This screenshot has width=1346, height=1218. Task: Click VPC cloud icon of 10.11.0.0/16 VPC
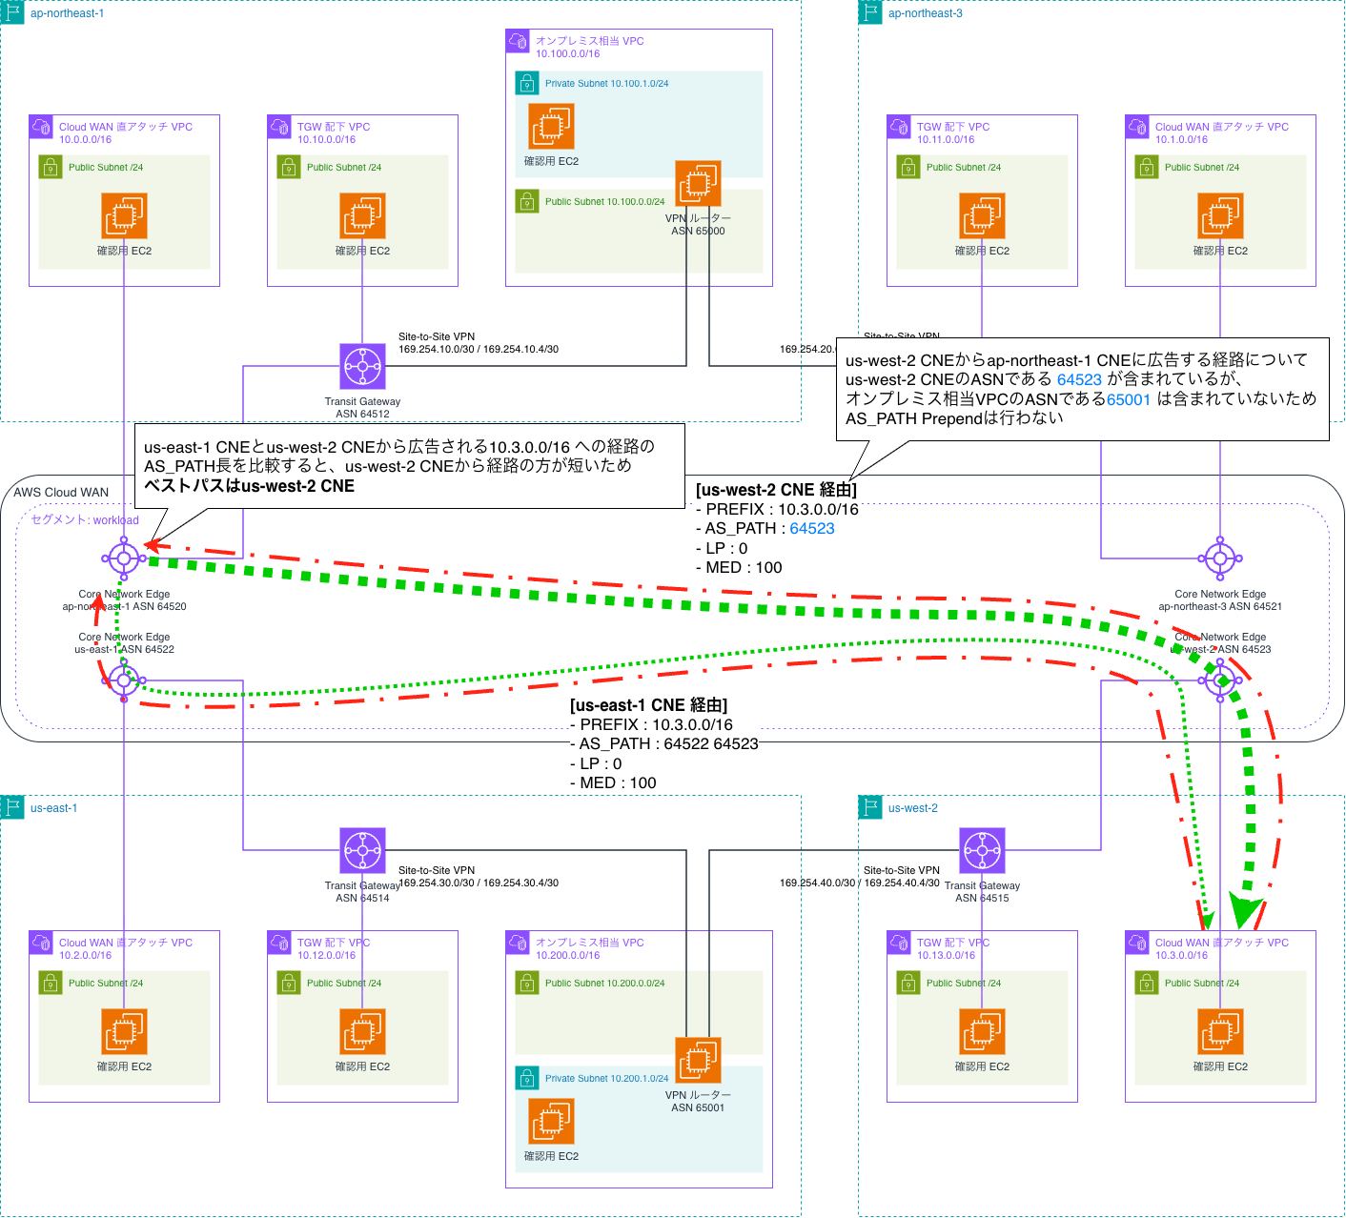pyautogui.click(x=899, y=127)
